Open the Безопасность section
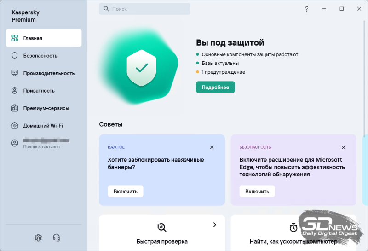Image resolution: width=368 pixels, height=251 pixels. click(x=40, y=56)
